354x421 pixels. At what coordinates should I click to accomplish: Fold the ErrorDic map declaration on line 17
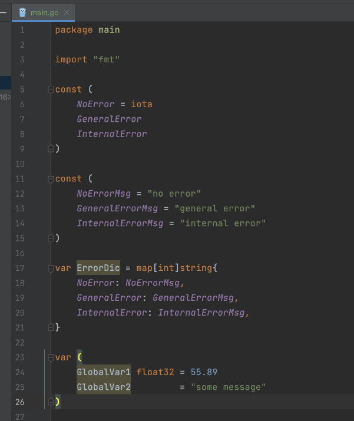51,268
